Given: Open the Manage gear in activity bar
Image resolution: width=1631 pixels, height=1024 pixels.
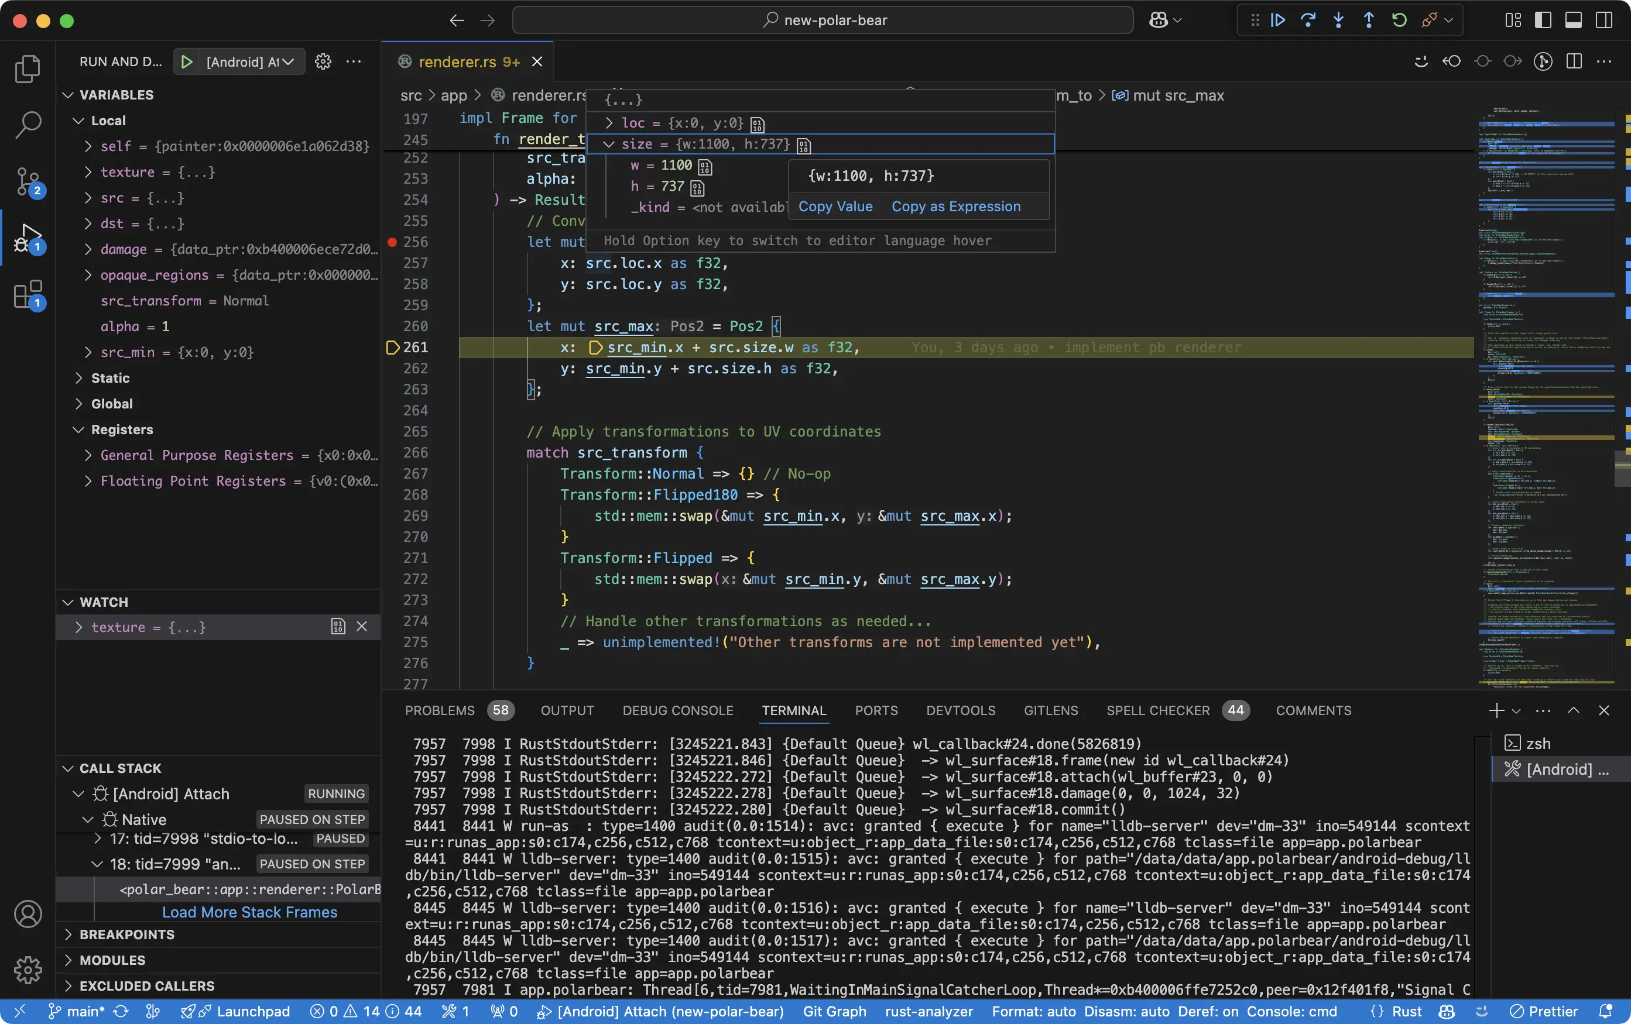Looking at the screenshot, I should pos(28,970).
